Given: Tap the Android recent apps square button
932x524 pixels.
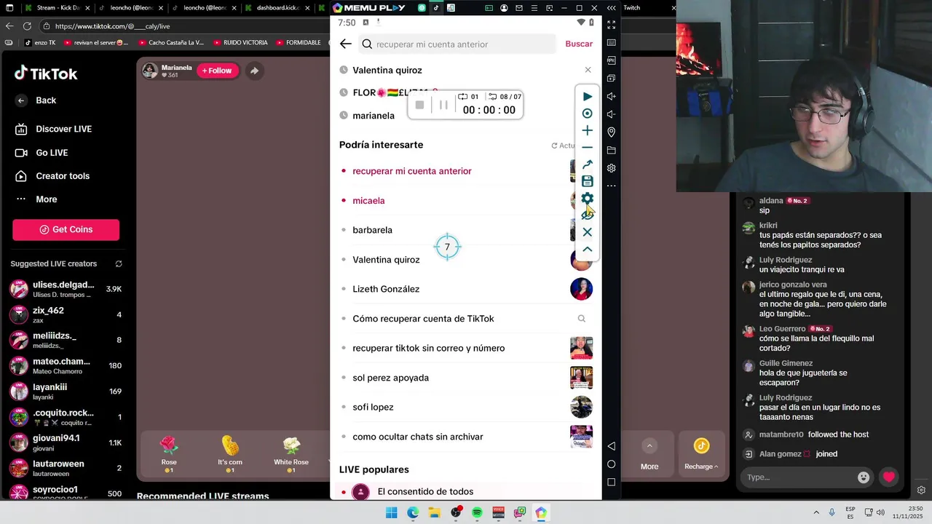Looking at the screenshot, I should coord(612,482).
